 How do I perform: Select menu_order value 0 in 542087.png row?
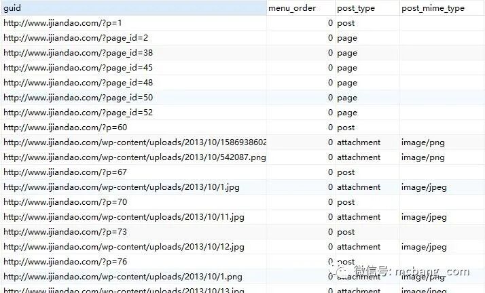click(301, 157)
